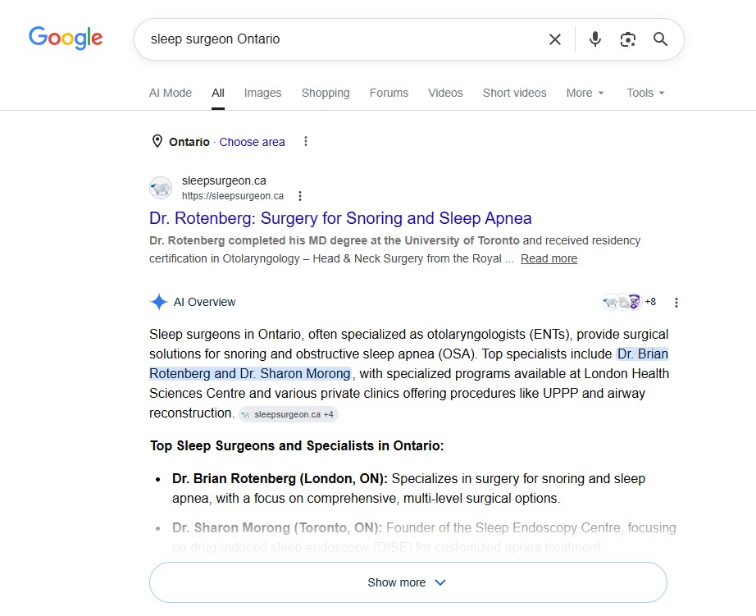Image resolution: width=756 pixels, height=616 pixels.
Task: Switch to Short videos tab
Action: [x=514, y=93]
